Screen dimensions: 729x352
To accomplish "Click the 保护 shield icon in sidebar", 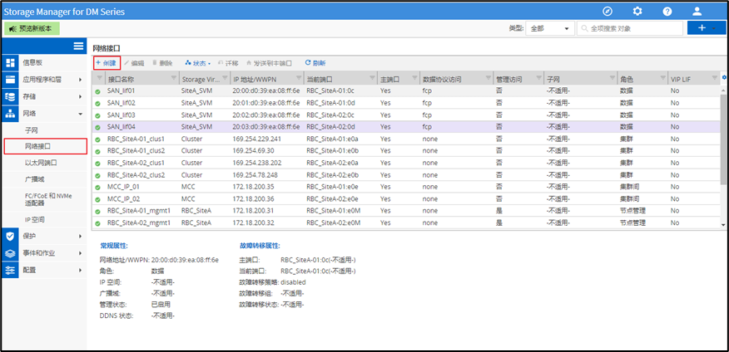I will click(11, 236).
